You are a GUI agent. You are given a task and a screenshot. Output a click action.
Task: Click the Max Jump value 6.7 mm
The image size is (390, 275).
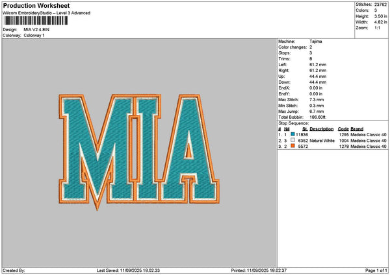317,112
